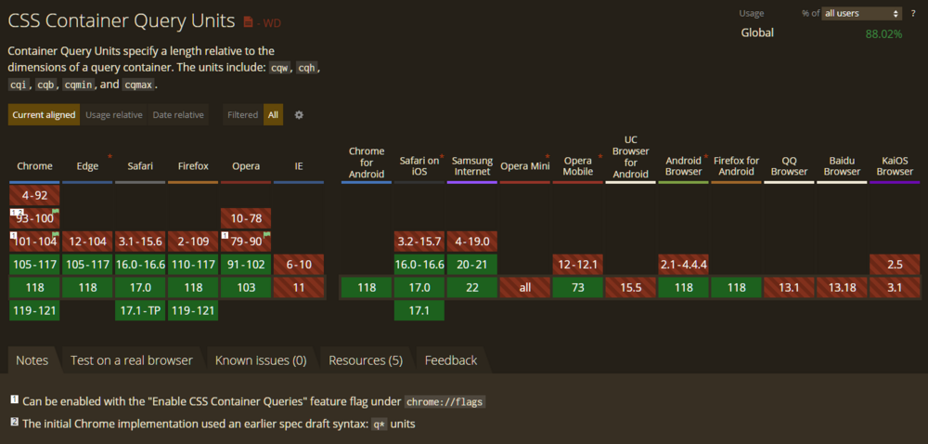This screenshot has height=444, width=928.
Task: Open the 'all users' usage dropdown
Action: click(861, 13)
